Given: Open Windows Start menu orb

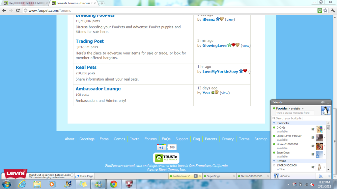Looking at the screenshot, I should [7, 184].
